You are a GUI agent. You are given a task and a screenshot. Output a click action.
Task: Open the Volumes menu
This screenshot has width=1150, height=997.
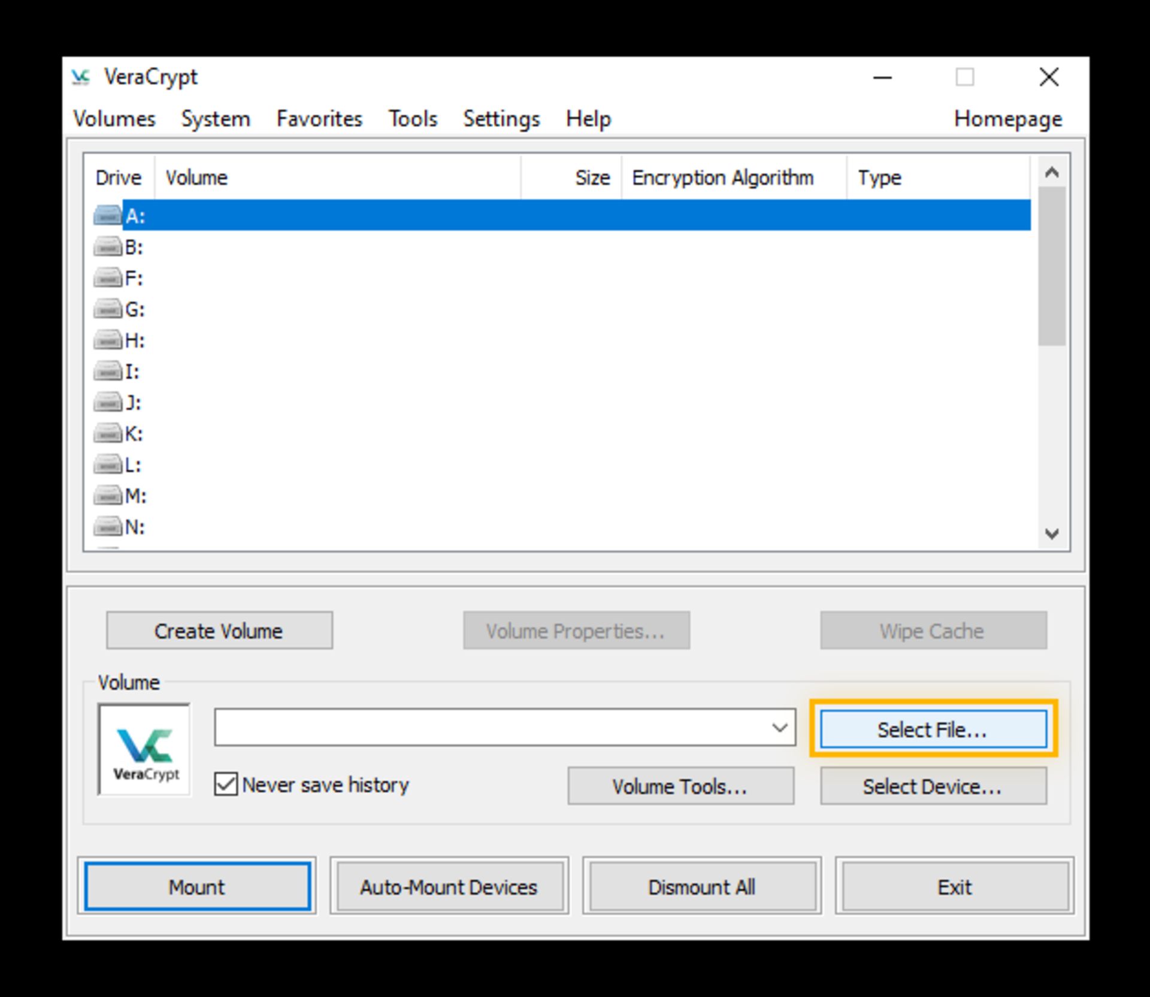click(x=114, y=118)
